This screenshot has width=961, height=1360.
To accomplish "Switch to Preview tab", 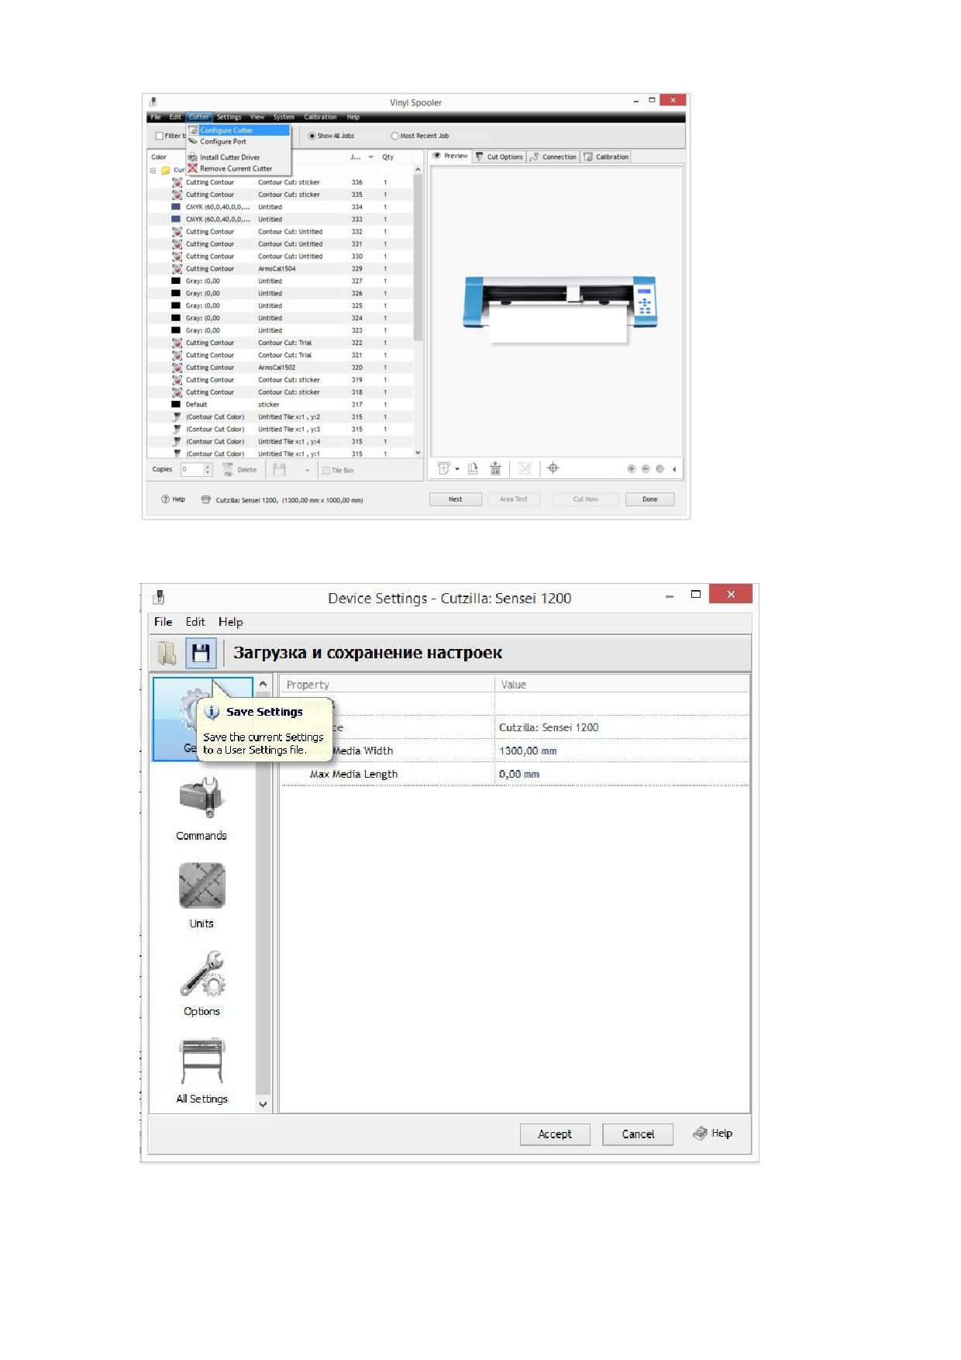I will pos(450,156).
